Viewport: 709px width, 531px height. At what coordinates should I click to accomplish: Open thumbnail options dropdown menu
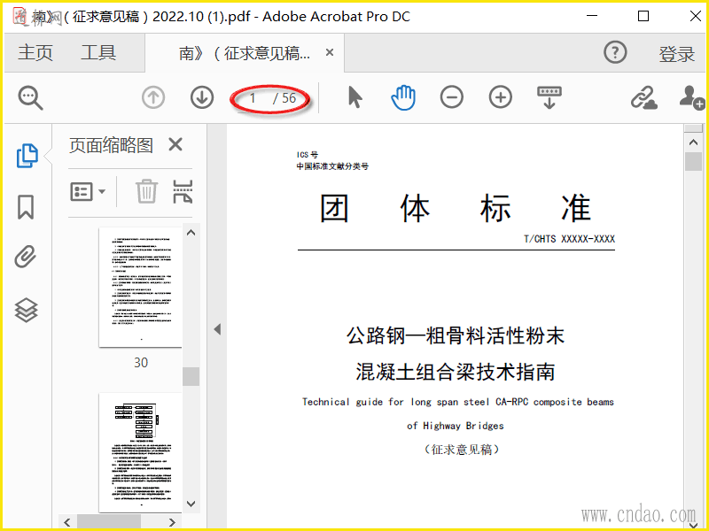click(x=88, y=191)
